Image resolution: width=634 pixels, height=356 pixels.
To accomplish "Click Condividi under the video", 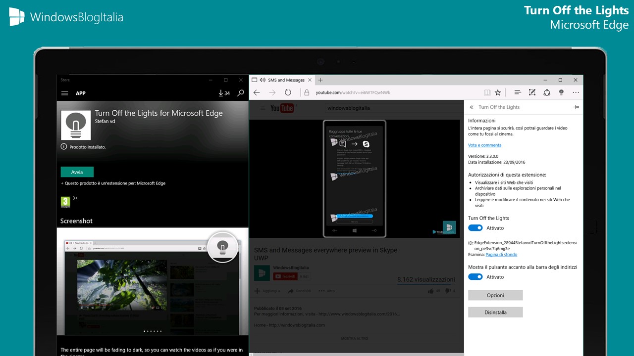I will (x=300, y=291).
